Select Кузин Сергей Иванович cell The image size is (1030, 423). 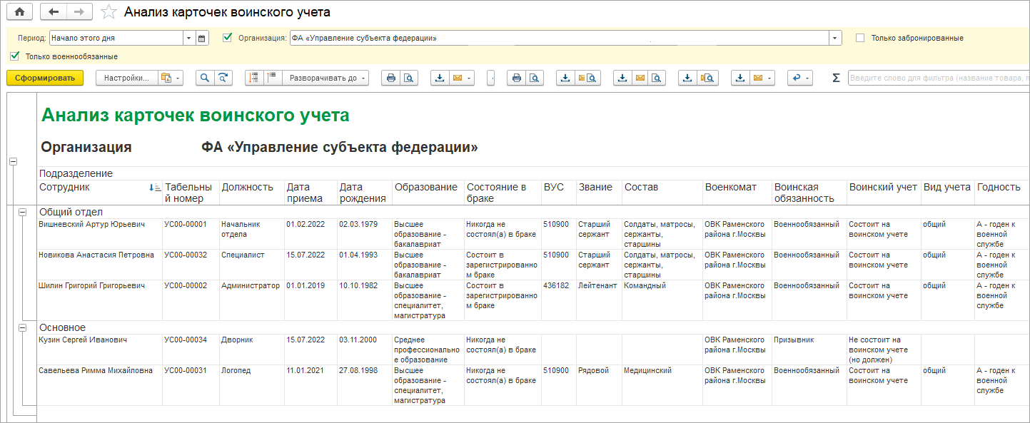click(x=100, y=349)
